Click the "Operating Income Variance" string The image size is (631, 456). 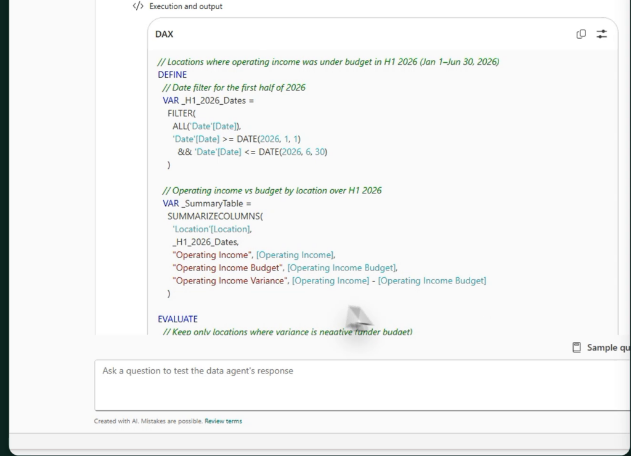(x=230, y=281)
